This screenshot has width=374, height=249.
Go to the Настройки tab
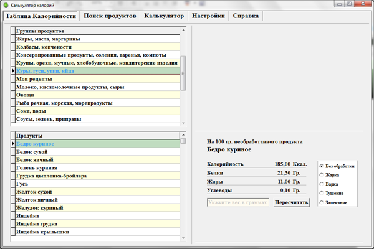pyautogui.click(x=208, y=16)
